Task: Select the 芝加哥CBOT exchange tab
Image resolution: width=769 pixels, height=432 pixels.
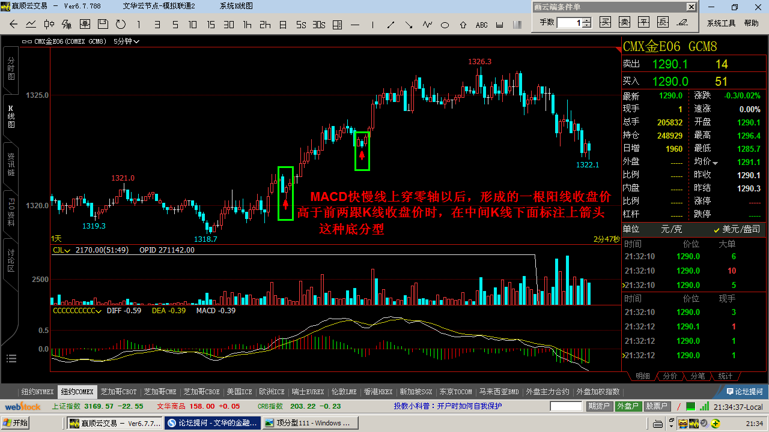Action: point(118,392)
